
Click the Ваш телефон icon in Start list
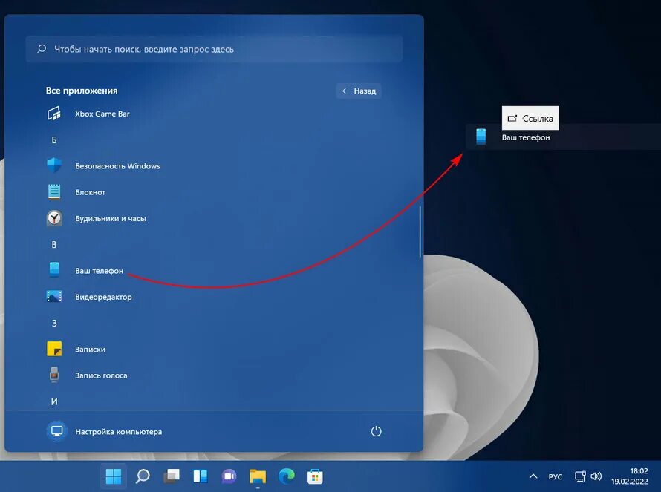[54, 270]
